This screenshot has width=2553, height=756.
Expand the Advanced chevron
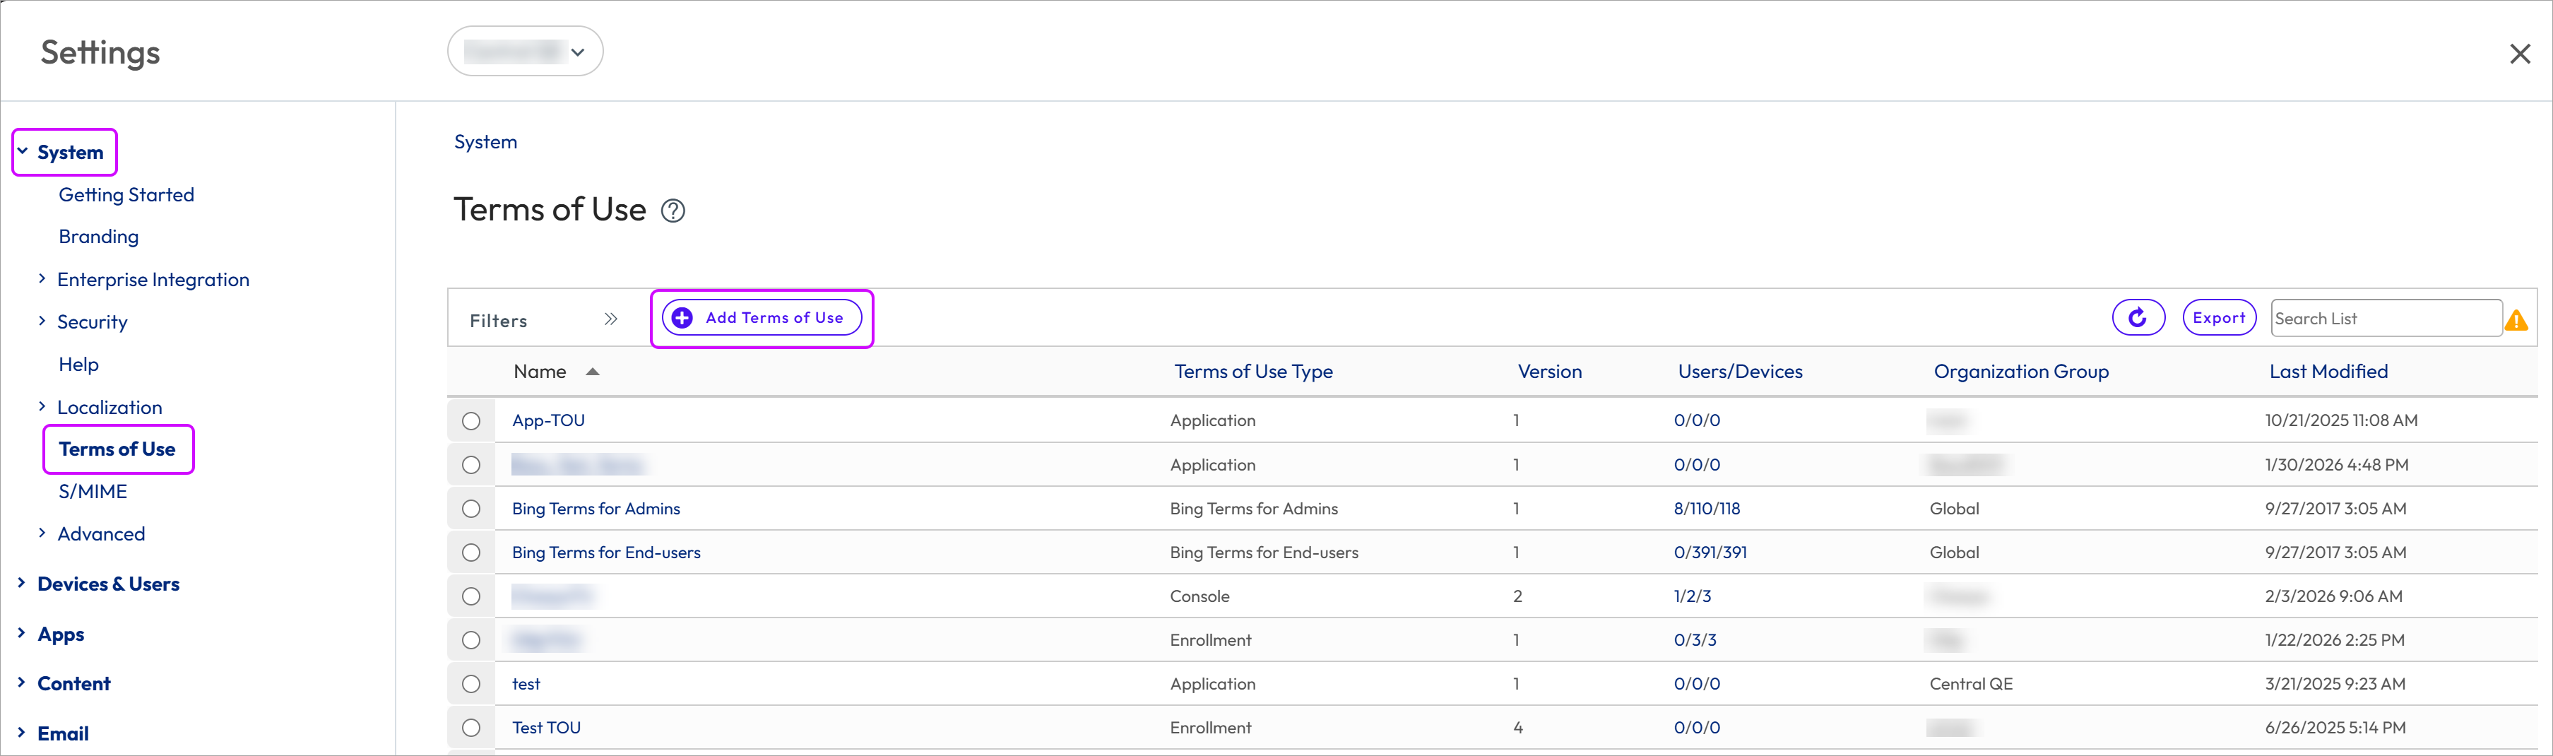coord(42,533)
